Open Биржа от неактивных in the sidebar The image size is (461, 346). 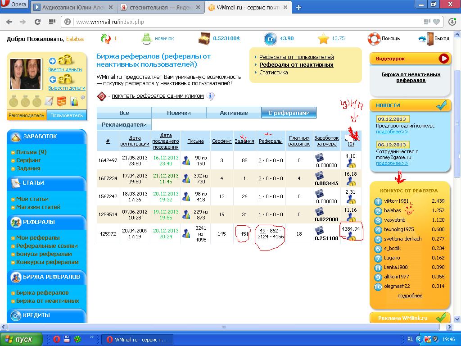pos(47,300)
